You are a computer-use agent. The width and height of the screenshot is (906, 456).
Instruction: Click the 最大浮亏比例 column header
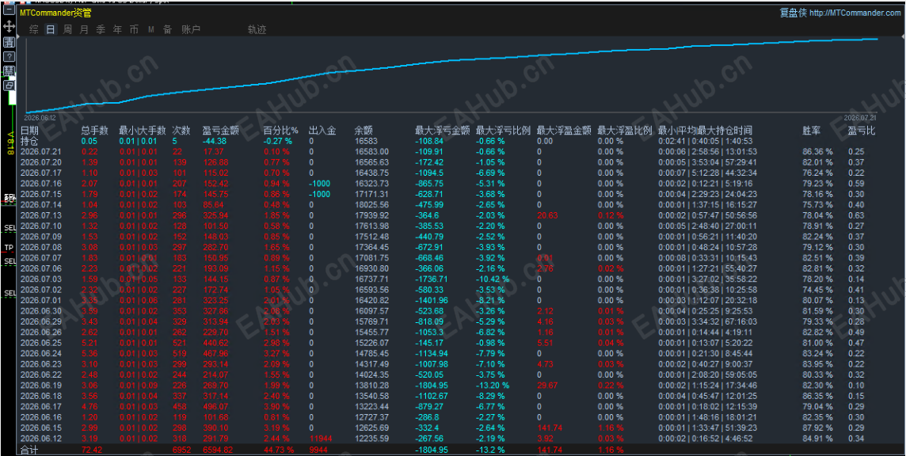pos(503,131)
